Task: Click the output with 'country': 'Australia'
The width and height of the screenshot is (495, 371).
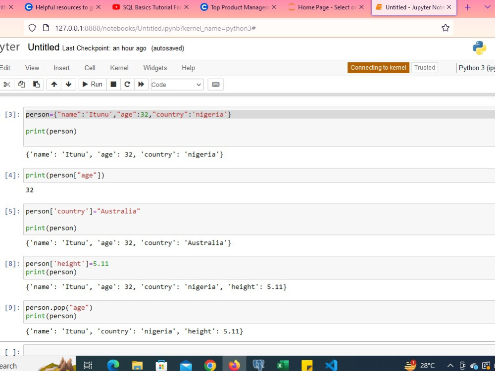Action: (x=129, y=243)
